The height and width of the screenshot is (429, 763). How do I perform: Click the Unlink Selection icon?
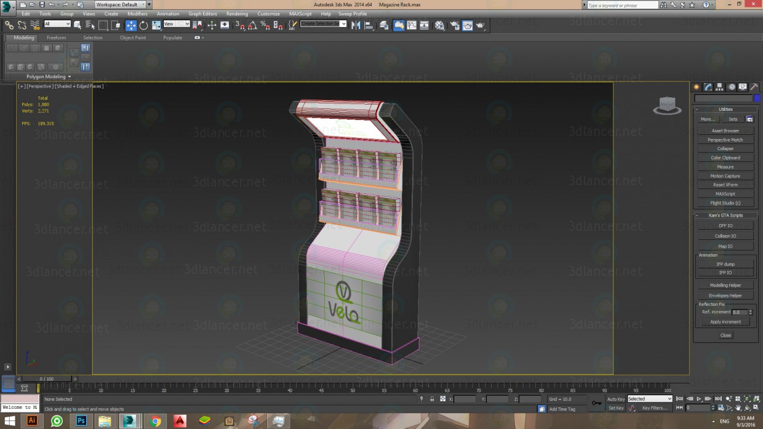[x=22, y=25]
